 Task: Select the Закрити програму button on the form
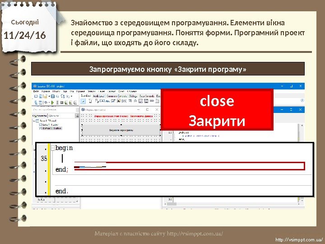(121, 130)
